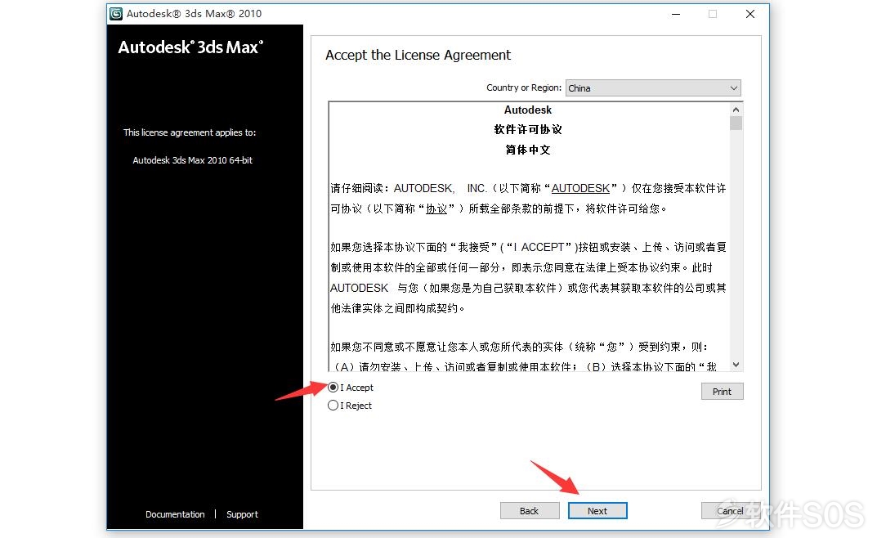Click the 软件许可协议 license title

528,129
